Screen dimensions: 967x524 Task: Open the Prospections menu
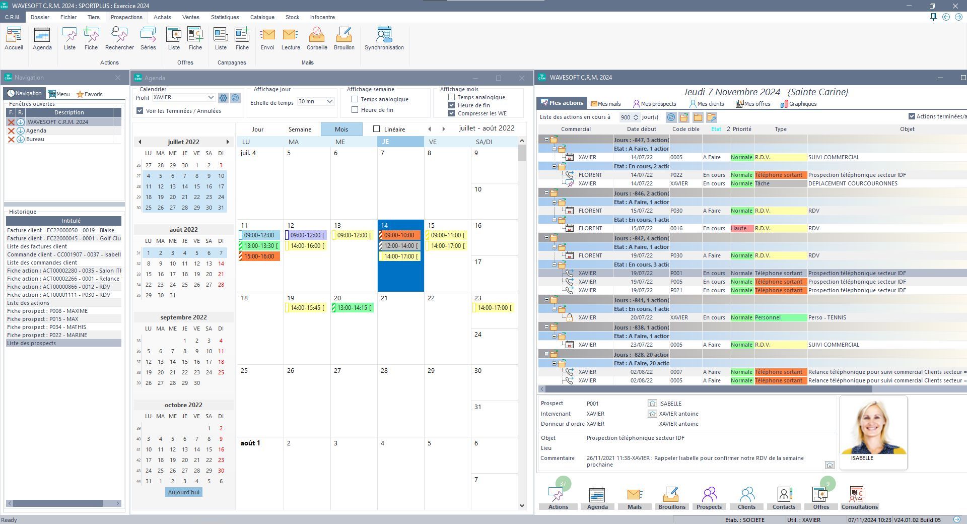(x=126, y=17)
